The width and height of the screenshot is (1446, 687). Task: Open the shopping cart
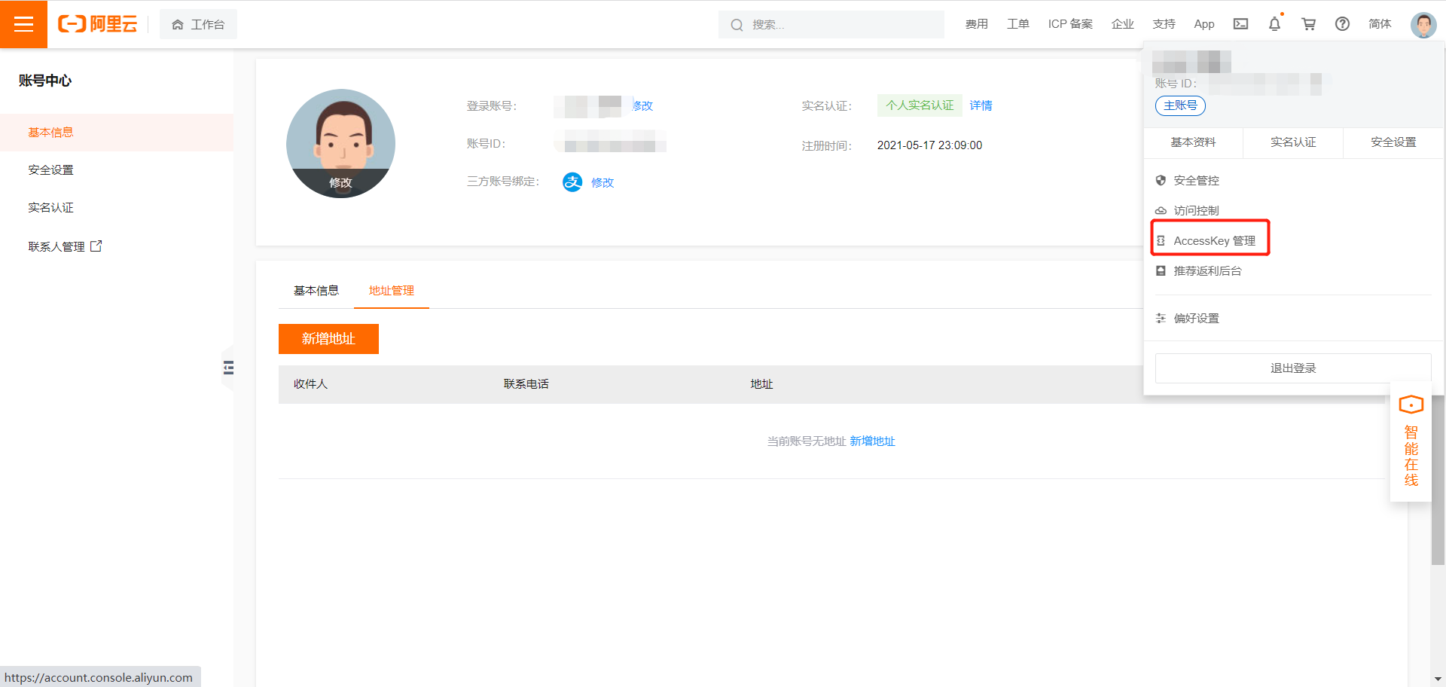pos(1308,24)
